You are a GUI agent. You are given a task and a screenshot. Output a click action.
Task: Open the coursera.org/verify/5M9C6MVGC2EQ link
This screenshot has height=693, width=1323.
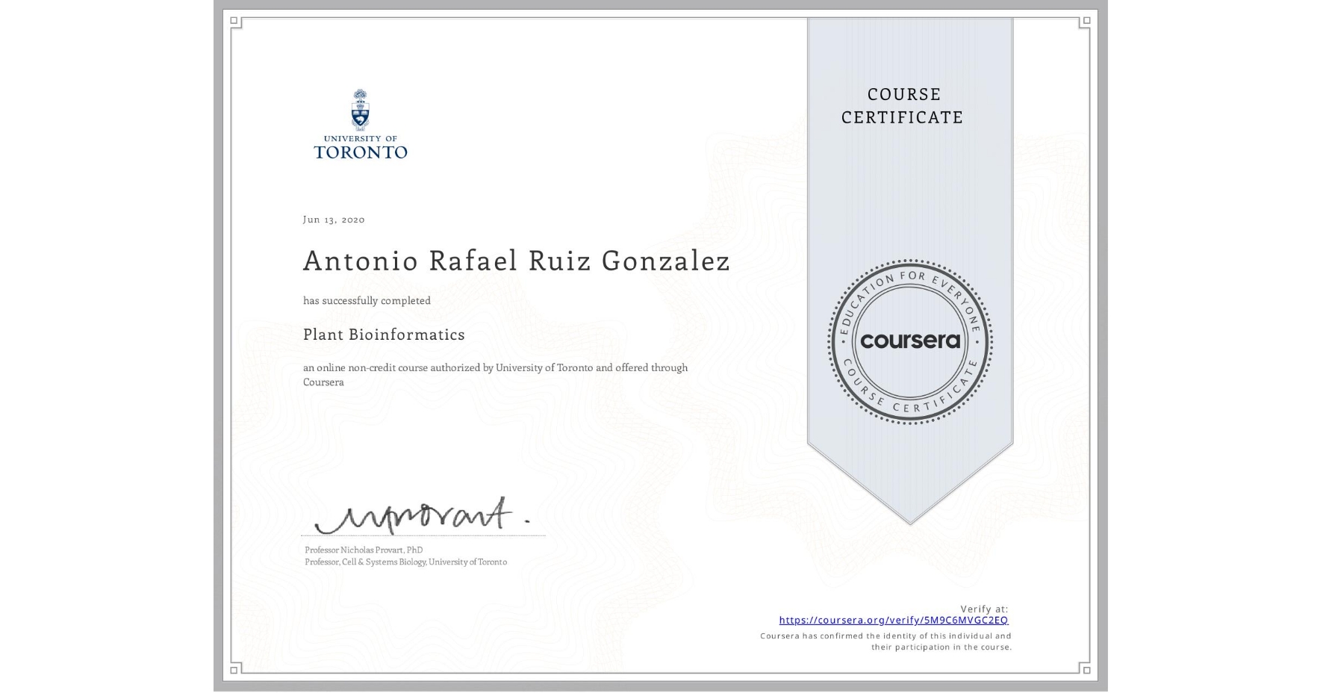(893, 620)
